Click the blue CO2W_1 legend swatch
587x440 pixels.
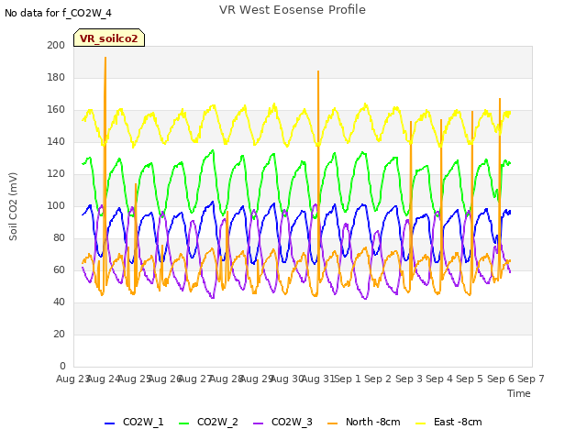[109, 423]
